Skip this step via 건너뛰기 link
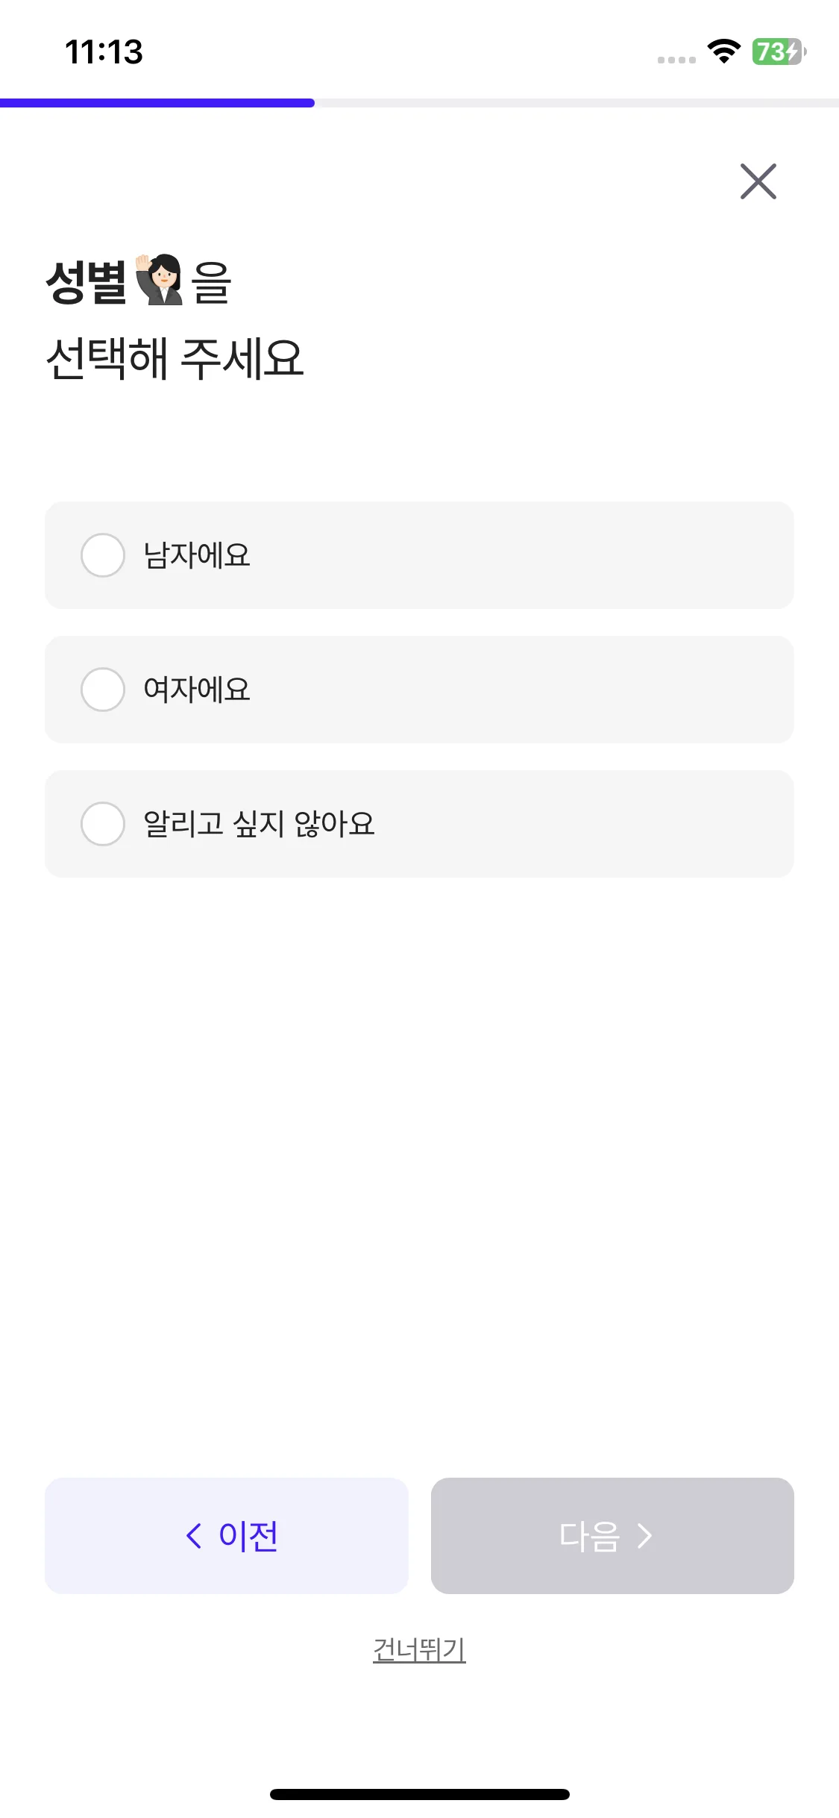Viewport: 839px width, 1818px height. pyautogui.click(x=419, y=1649)
